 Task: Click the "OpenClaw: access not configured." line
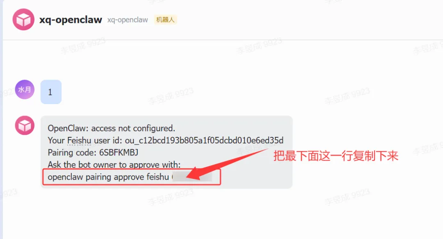point(111,128)
